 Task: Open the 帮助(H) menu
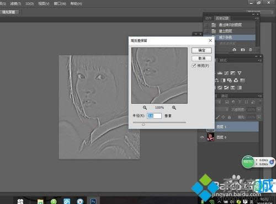click(x=76, y=3)
